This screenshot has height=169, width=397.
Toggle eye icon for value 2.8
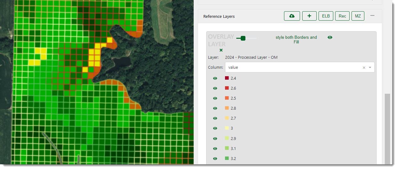[x=215, y=108]
